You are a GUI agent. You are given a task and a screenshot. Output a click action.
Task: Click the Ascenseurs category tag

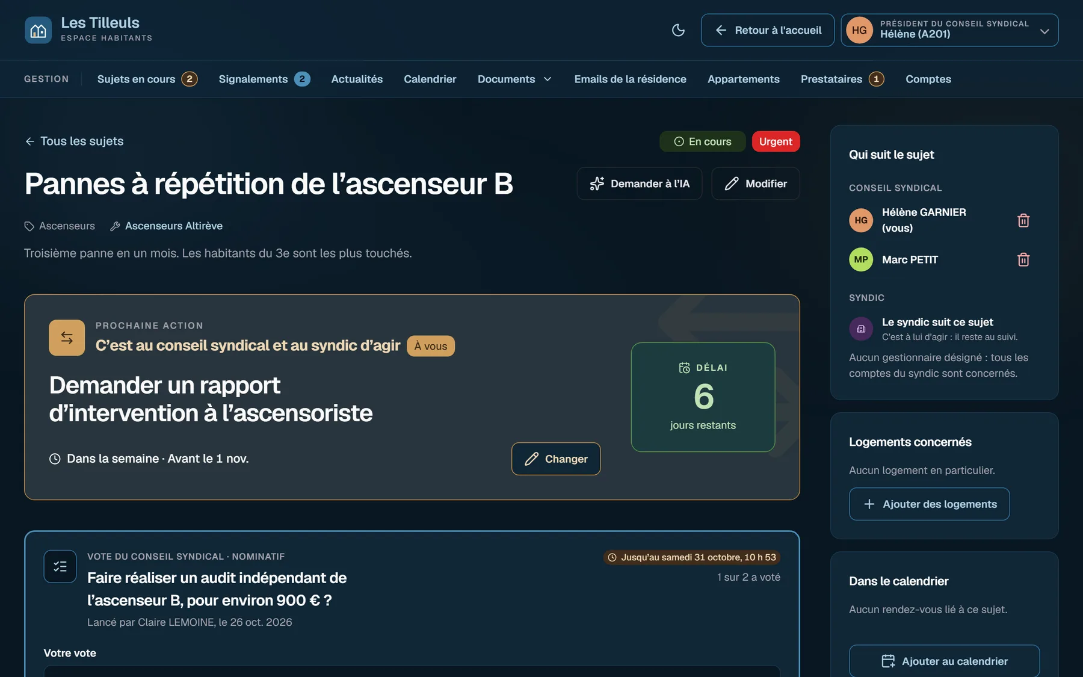[x=60, y=226]
